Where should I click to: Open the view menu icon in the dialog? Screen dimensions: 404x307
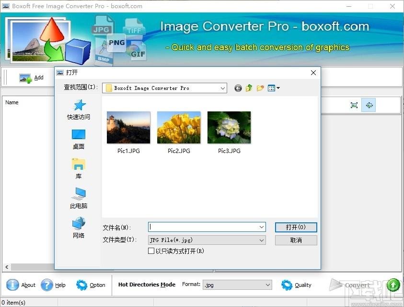274,88
